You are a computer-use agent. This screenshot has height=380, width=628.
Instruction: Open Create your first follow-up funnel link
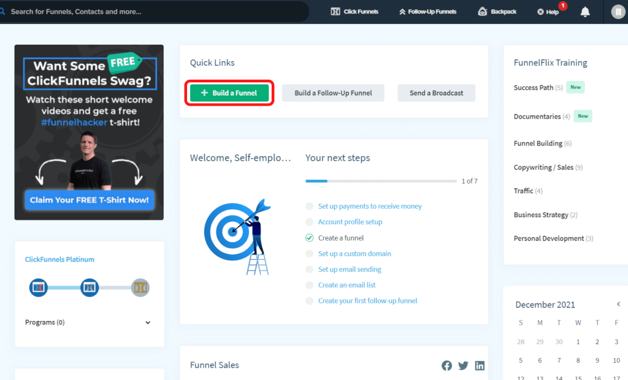[x=368, y=301]
